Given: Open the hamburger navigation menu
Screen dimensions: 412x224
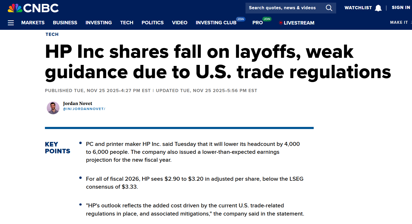Looking at the screenshot, I should 11,23.
